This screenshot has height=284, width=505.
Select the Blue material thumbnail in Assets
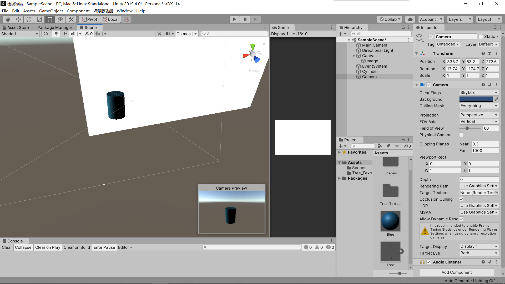(x=391, y=221)
